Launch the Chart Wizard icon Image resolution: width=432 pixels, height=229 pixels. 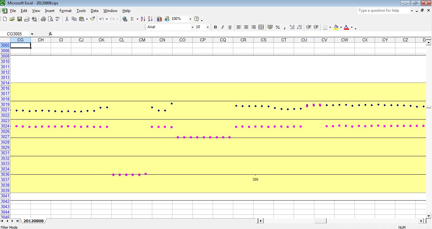coord(159,19)
